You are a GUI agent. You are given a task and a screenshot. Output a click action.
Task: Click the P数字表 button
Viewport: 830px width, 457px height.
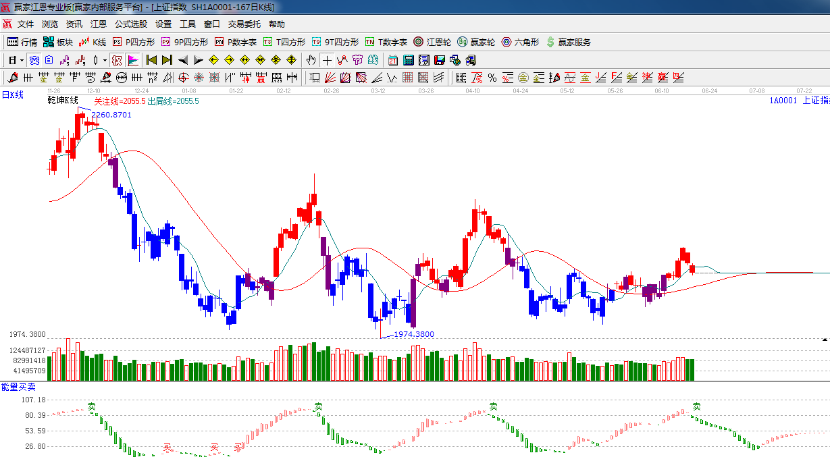(x=236, y=42)
